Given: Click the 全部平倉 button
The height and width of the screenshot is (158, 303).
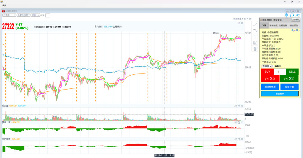Looking at the screenshot, I should 289,87.
